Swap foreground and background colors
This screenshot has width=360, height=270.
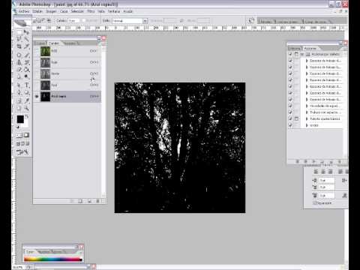(x=26, y=116)
